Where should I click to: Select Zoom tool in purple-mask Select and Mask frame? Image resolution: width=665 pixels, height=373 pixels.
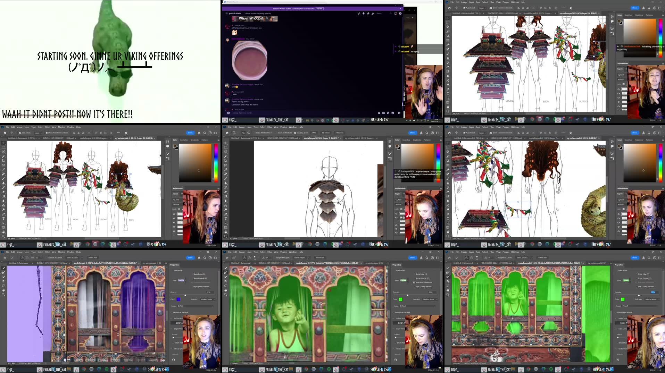(x=3, y=295)
